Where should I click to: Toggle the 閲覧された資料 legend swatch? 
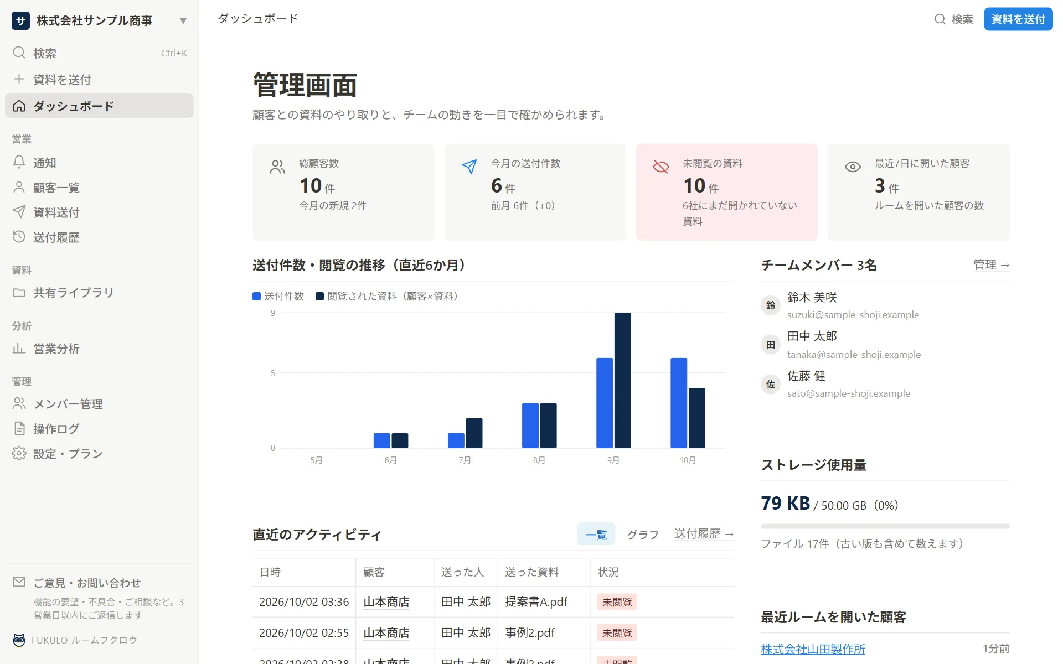[x=319, y=297]
